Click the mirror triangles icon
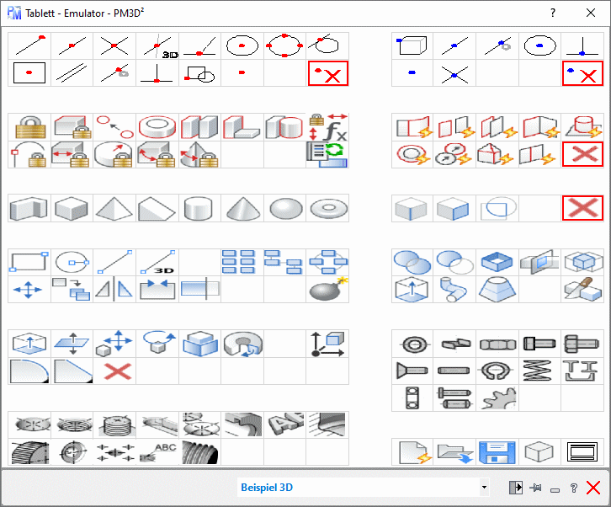Viewport: 611px width, 507px height. [x=114, y=289]
